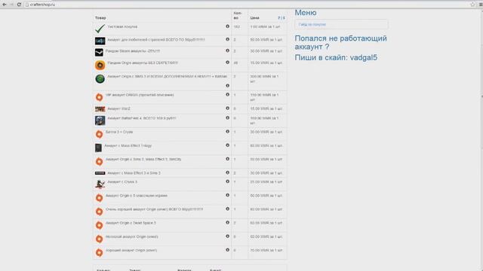Click Кол-во column header

(x=238, y=15)
